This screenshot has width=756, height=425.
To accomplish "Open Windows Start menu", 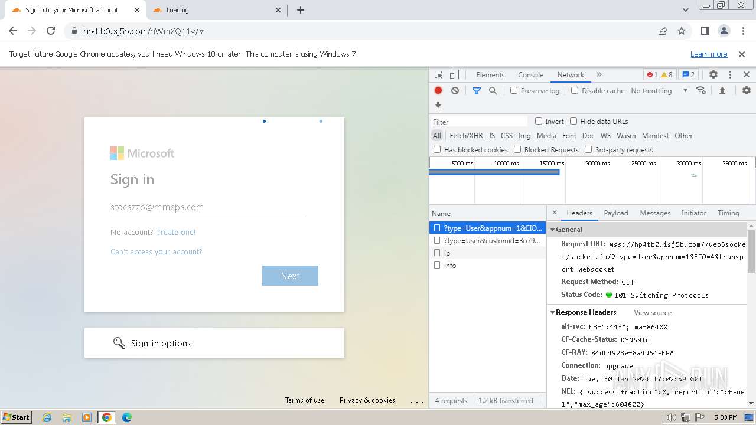I will [16, 417].
